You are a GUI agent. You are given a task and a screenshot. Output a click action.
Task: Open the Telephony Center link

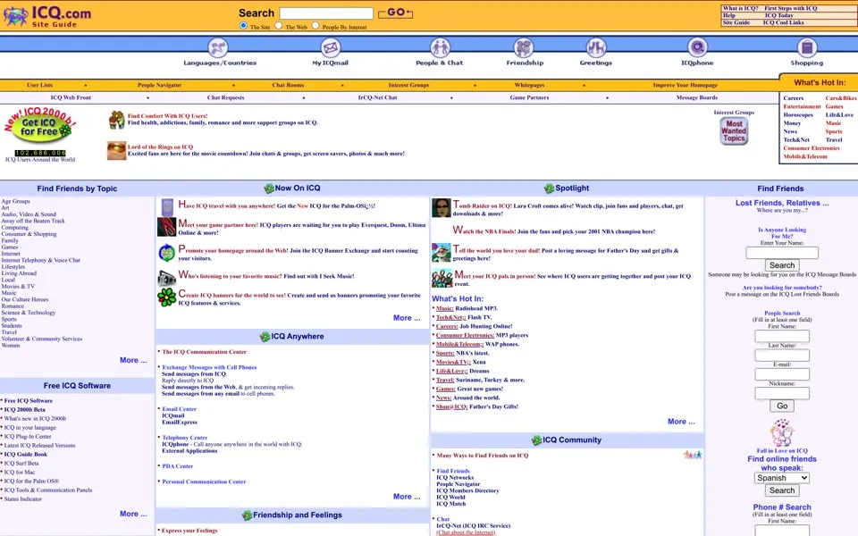(x=184, y=438)
